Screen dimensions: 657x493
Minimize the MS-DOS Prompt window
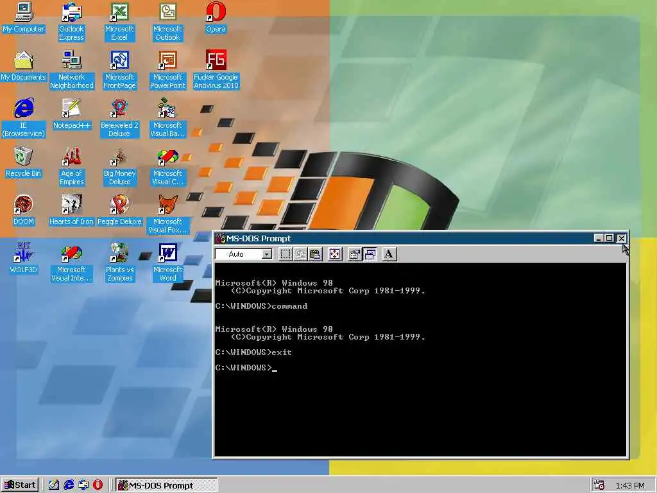tap(599, 239)
